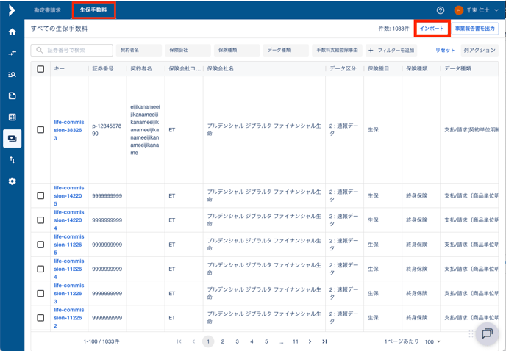Image resolution: width=506 pixels, height=351 pixels.
Task: Select the checkbox for life-commission-142205
Action: 40,196
